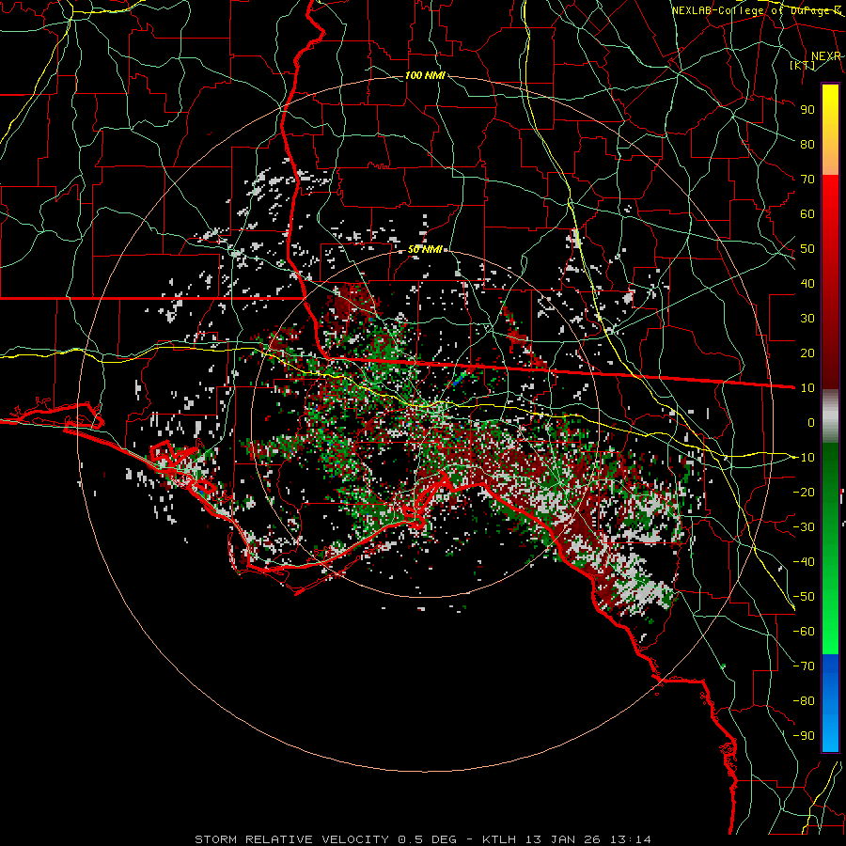Select the -30 value on velocity legend
Screen dimensions: 846x846
pyautogui.click(x=804, y=527)
